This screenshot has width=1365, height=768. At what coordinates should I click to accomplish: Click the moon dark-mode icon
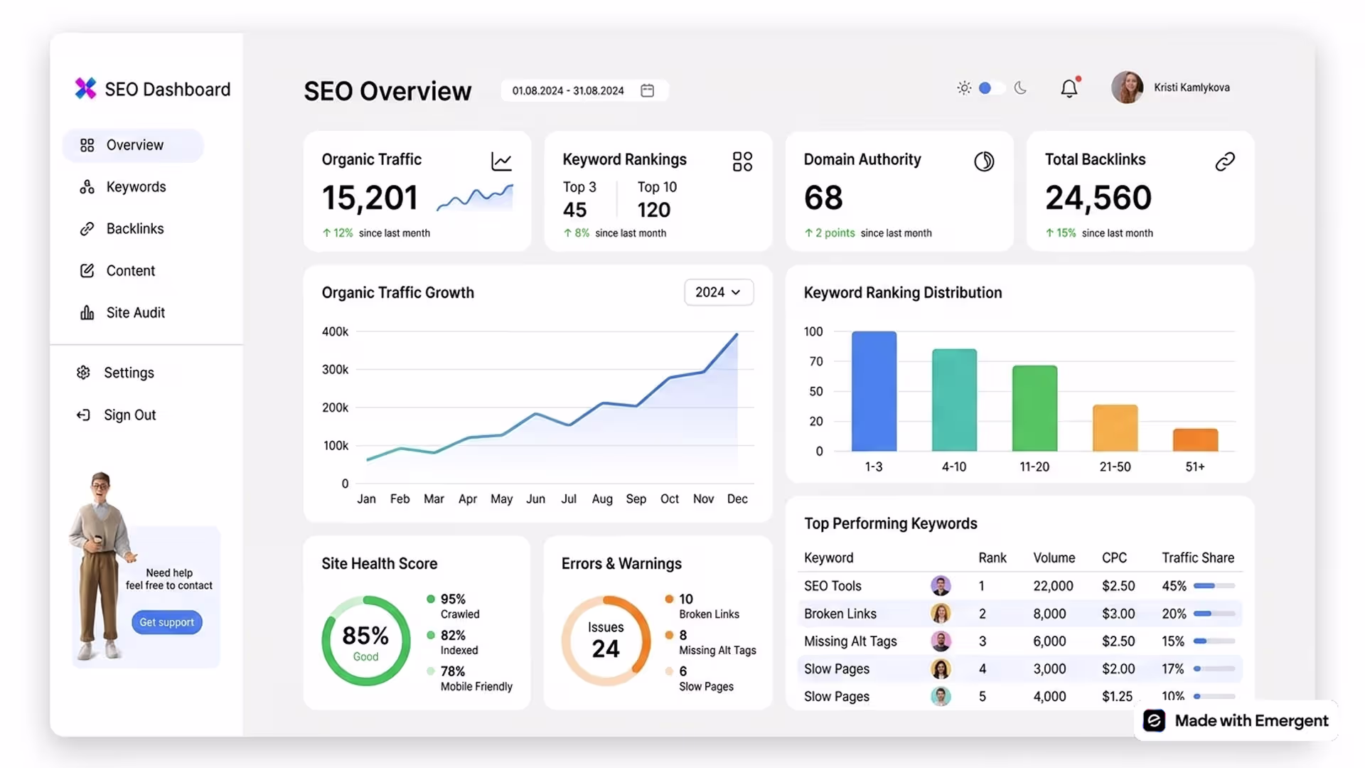(x=1020, y=88)
